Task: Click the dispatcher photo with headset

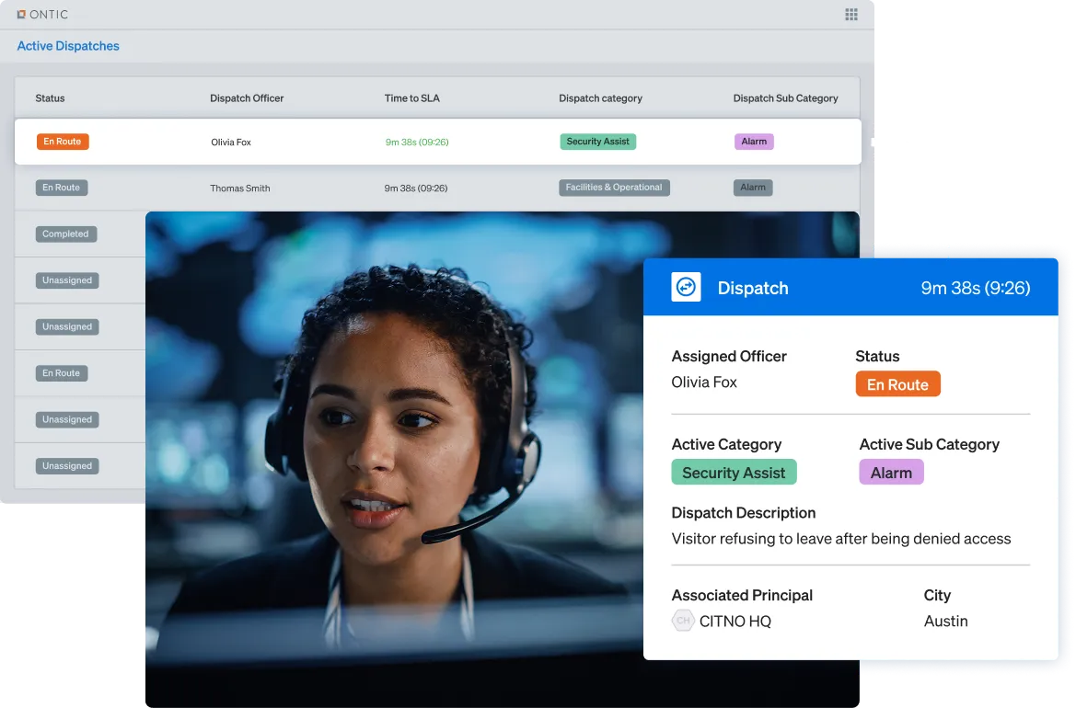Action: (396, 441)
